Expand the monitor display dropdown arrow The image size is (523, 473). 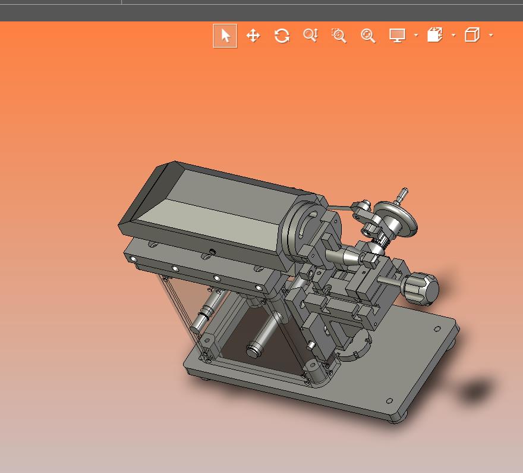coord(415,36)
